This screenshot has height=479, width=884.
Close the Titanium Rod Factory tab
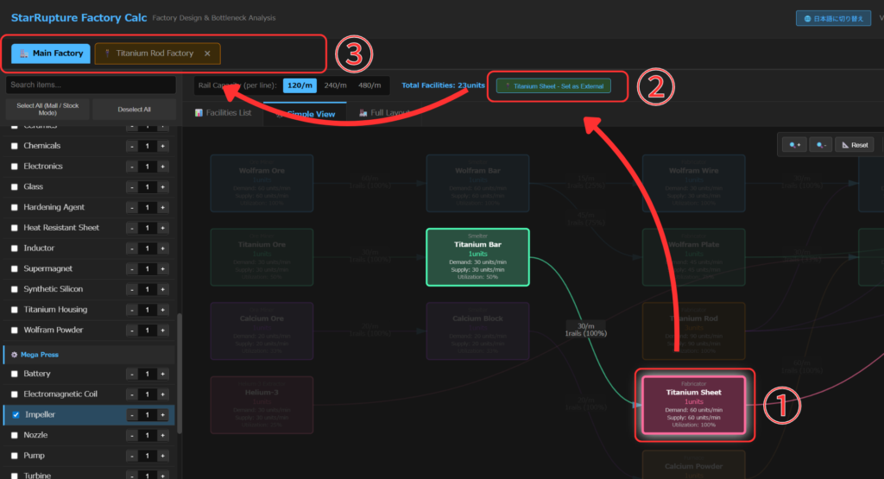coord(207,54)
